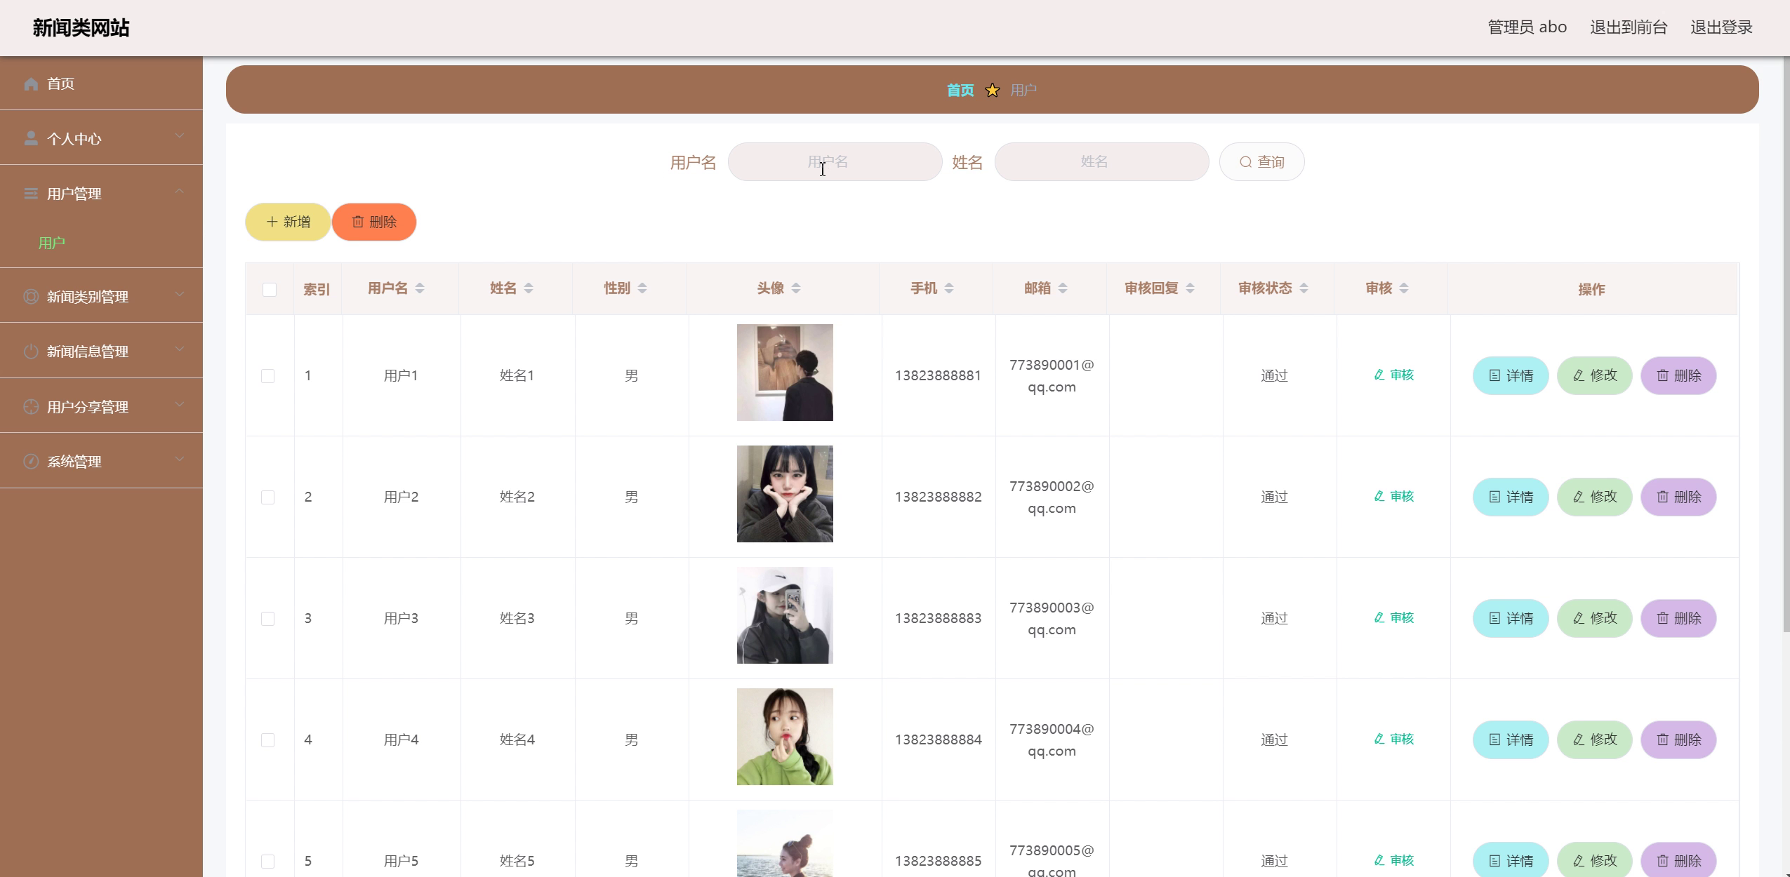Sort by 审核状态 column arrows
Viewport: 1790px width, 877px height.
(x=1304, y=288)
